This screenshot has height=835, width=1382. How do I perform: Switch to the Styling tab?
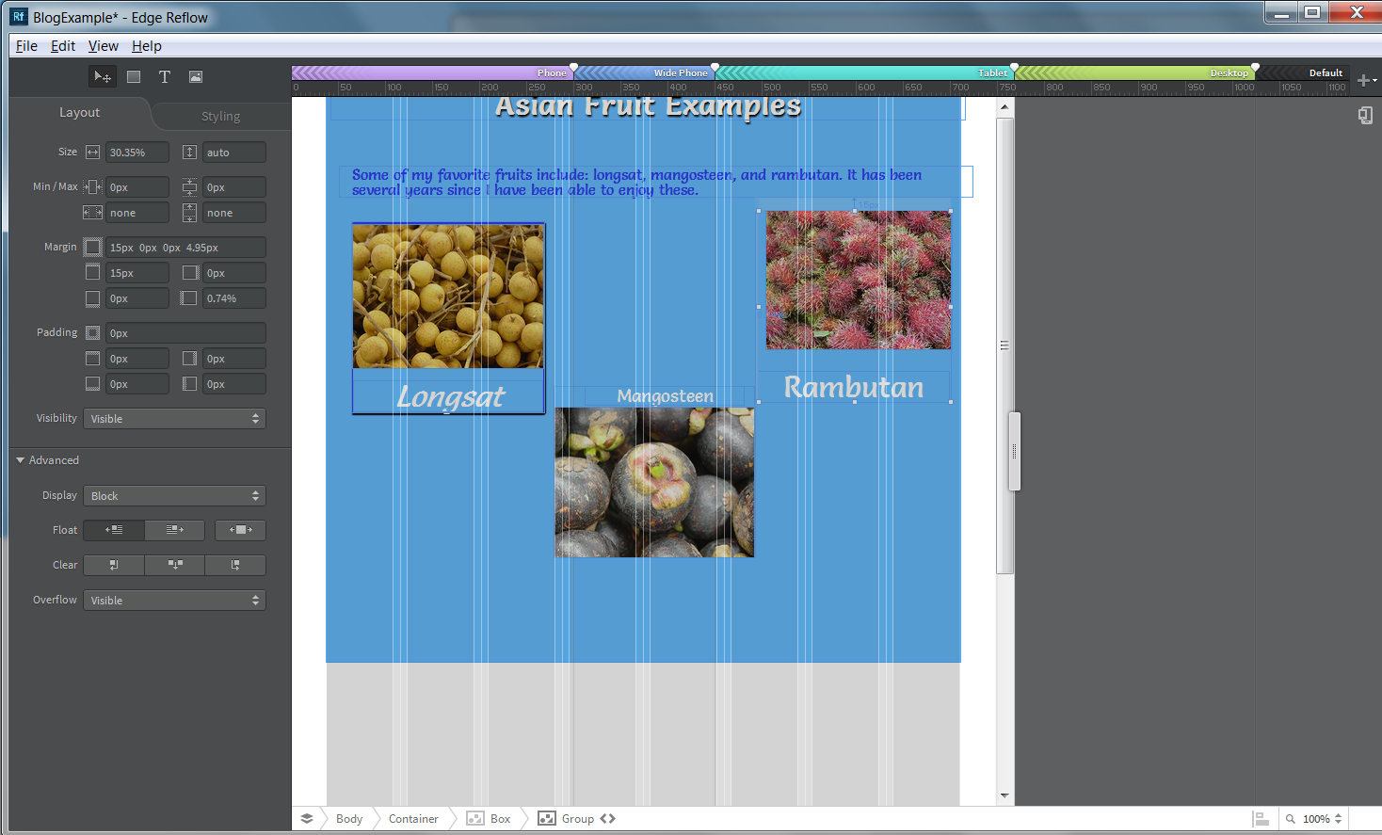pyautogui.click(x=220, y=116)
